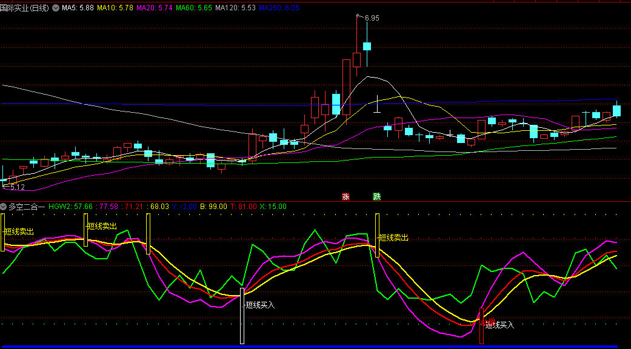Click the 6.95 high price annotation

(x=372, y=18)
